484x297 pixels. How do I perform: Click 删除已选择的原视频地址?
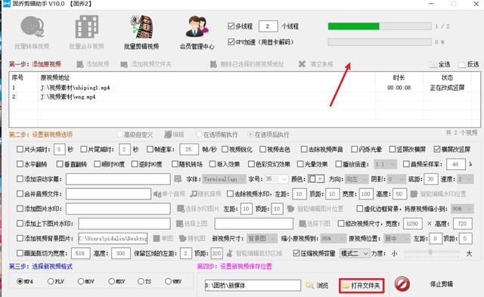pos(247,64)
